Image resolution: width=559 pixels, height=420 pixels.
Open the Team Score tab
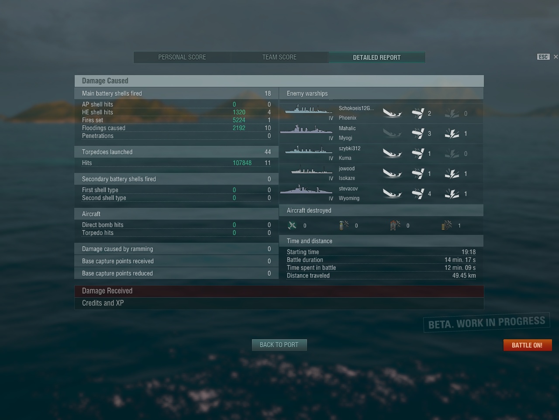279,57
